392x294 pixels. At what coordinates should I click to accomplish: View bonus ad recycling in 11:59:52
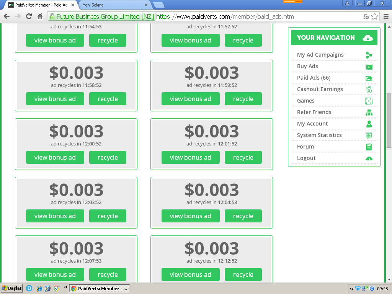191,99
